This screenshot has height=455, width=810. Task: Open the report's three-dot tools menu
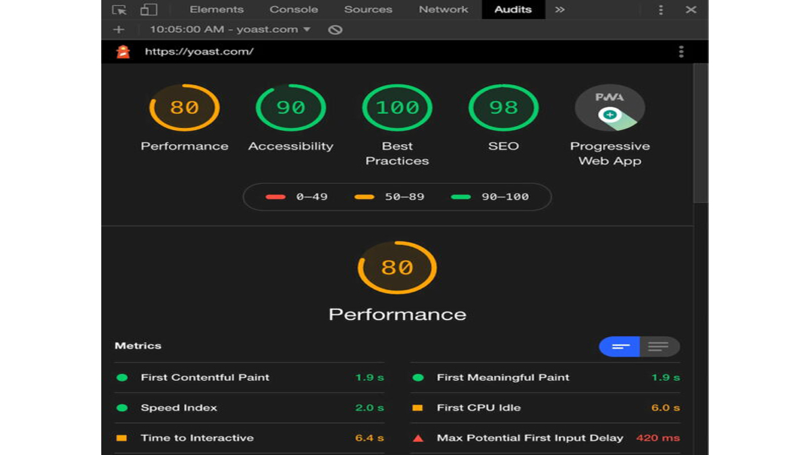pyautogui.click(x=681, y=51)
